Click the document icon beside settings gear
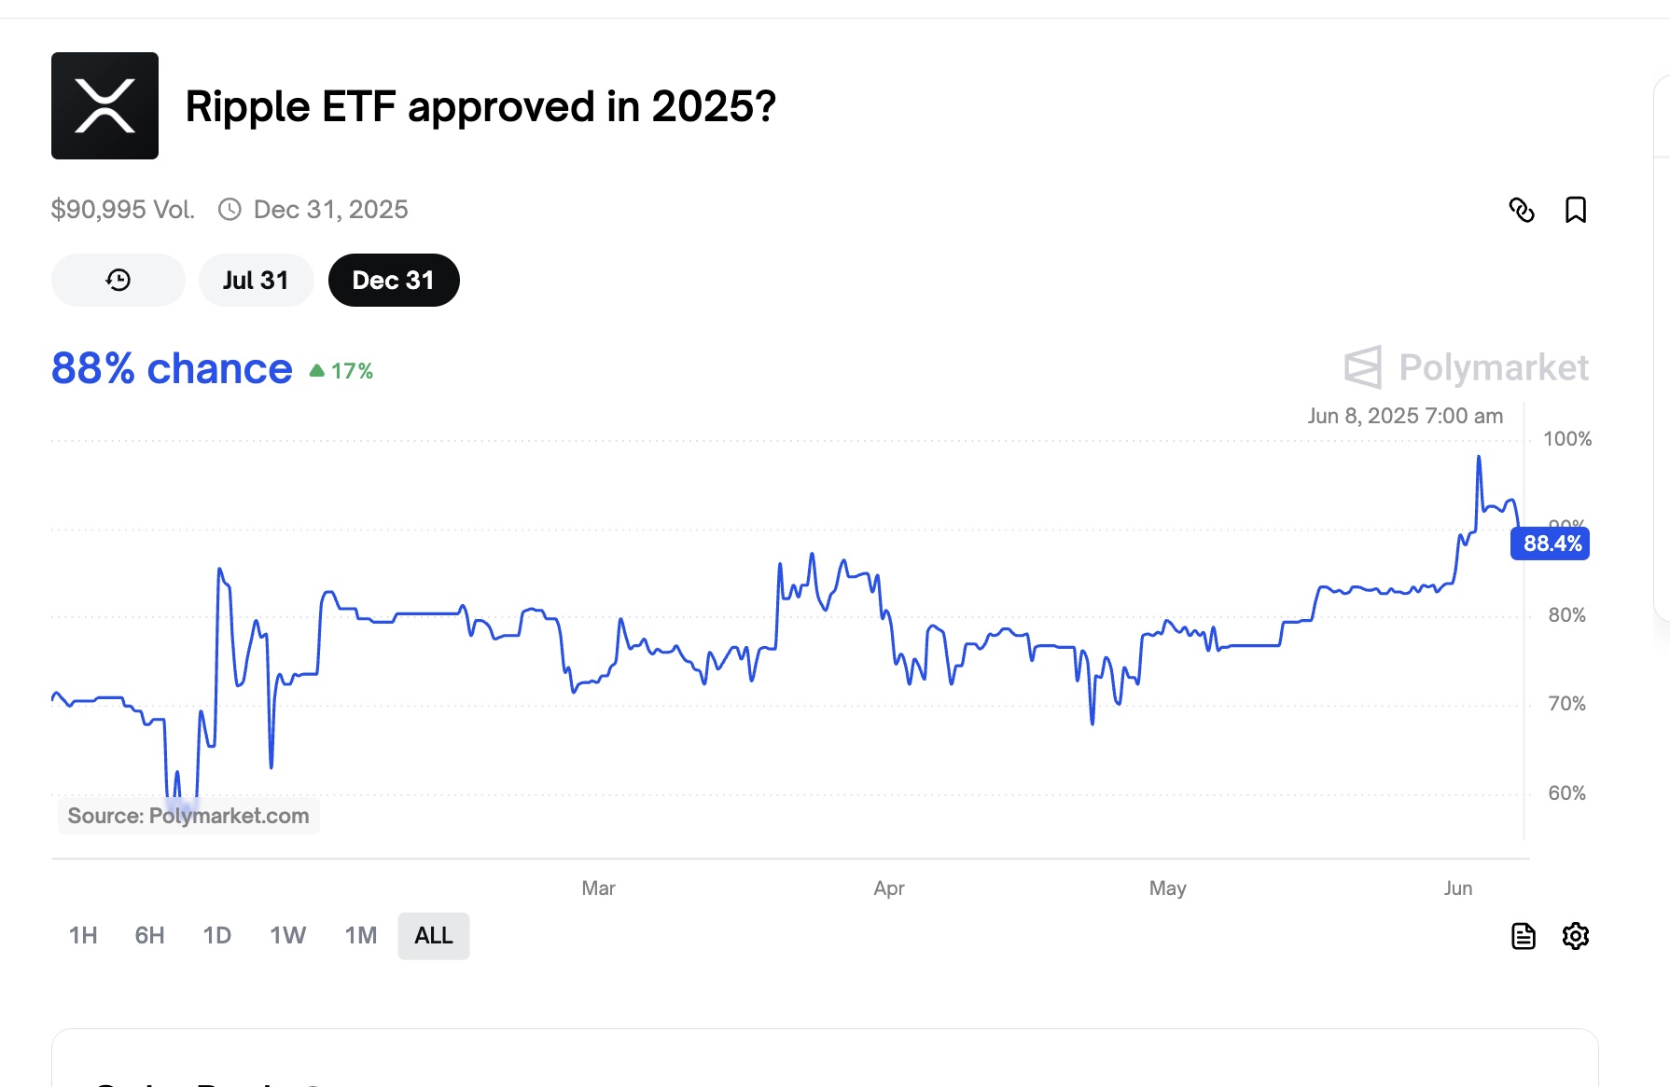Viewport: 1670px width, 1087px height. (x=1523, y=936)
